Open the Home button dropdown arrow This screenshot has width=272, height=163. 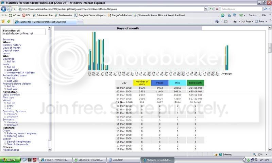(x=221, y=21)
